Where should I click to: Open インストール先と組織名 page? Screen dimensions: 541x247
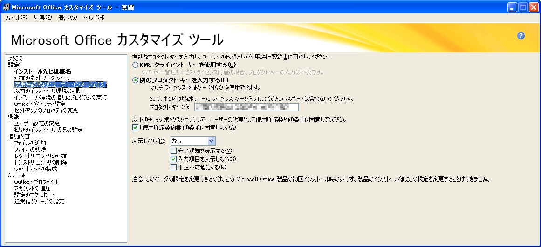click(x=42, y=71)
